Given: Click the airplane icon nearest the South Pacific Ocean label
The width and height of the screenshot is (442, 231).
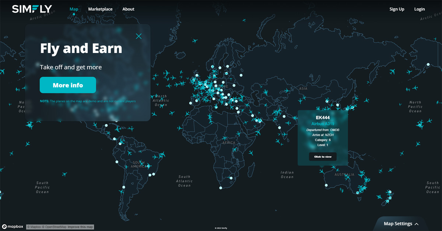Looking at the screenshot, I should [x=65, y=174].
